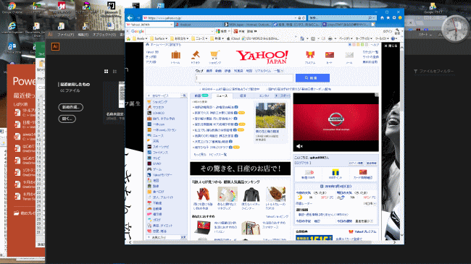Open Illustrator 編集(E) menu
Screen dimensions: 471x264
(x=83, y=35)
